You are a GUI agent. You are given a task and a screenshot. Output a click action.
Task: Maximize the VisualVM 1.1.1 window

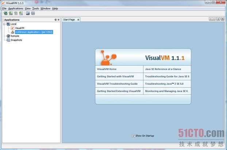tap(213, 2)
